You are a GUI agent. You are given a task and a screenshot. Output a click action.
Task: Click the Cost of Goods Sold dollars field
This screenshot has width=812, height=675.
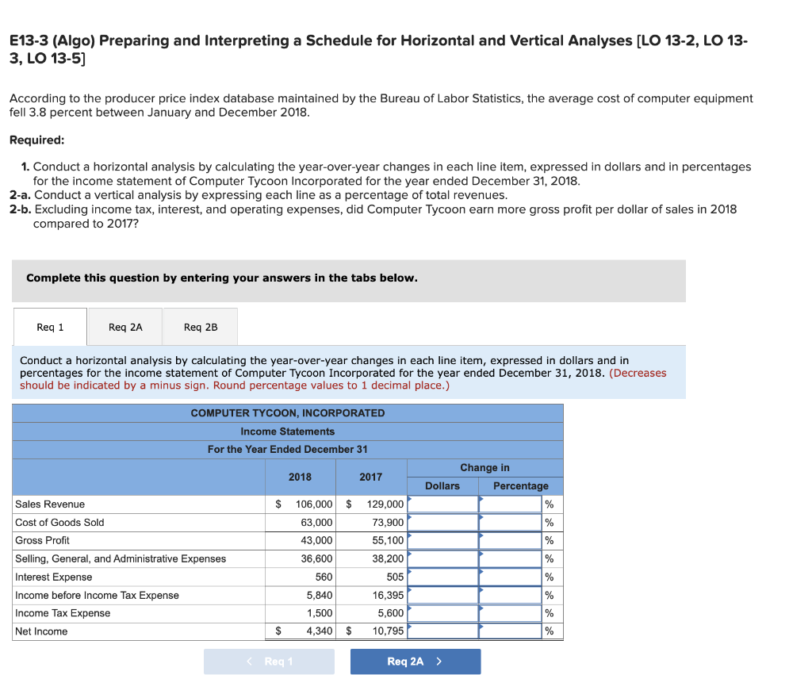click(x=443, y=522)
